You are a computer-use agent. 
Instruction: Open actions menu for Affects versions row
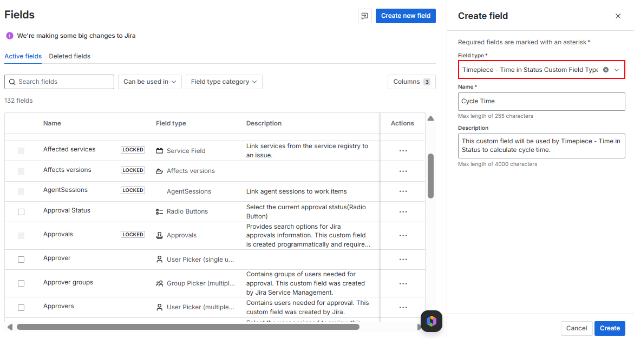(x=403, y=171)
